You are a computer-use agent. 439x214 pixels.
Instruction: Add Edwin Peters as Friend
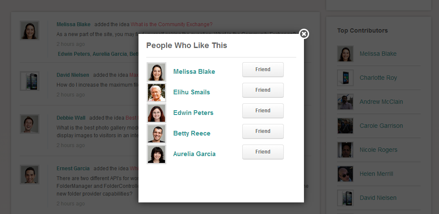pyautogui.click(x=263, y=111)
